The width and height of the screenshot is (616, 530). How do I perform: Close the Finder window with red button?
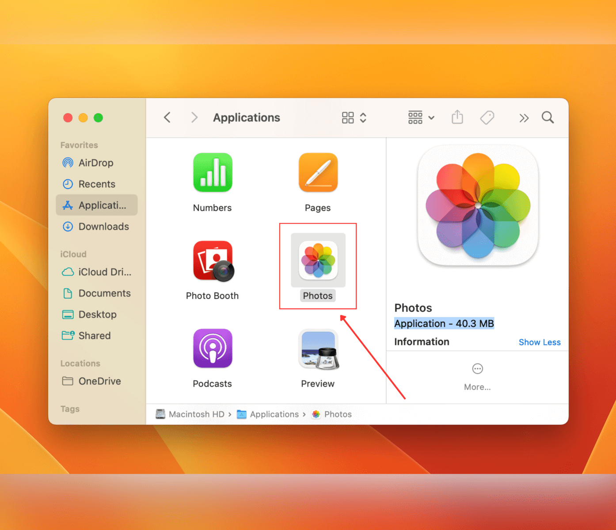coord(68,118)
